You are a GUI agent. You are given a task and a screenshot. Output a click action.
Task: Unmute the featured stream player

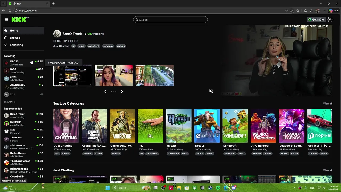click(x=211, y=91)
